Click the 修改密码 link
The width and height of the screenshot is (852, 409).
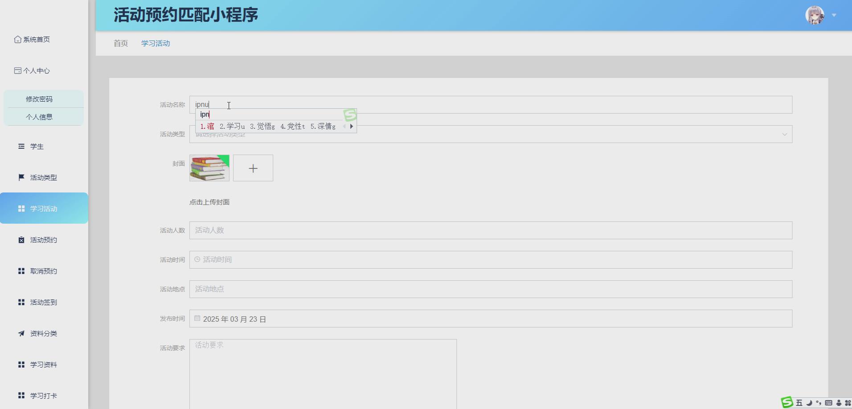[39, 99]
